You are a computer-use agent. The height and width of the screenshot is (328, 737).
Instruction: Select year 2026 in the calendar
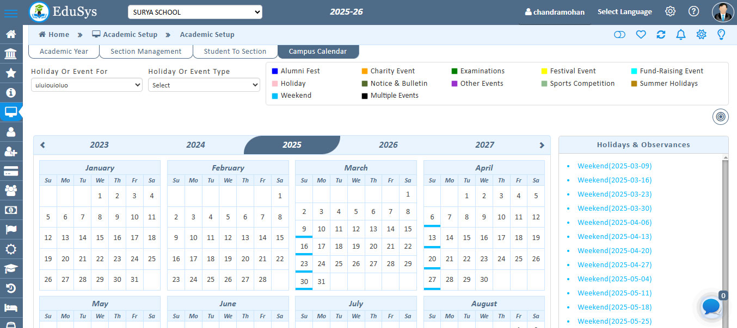coord(388,145)
